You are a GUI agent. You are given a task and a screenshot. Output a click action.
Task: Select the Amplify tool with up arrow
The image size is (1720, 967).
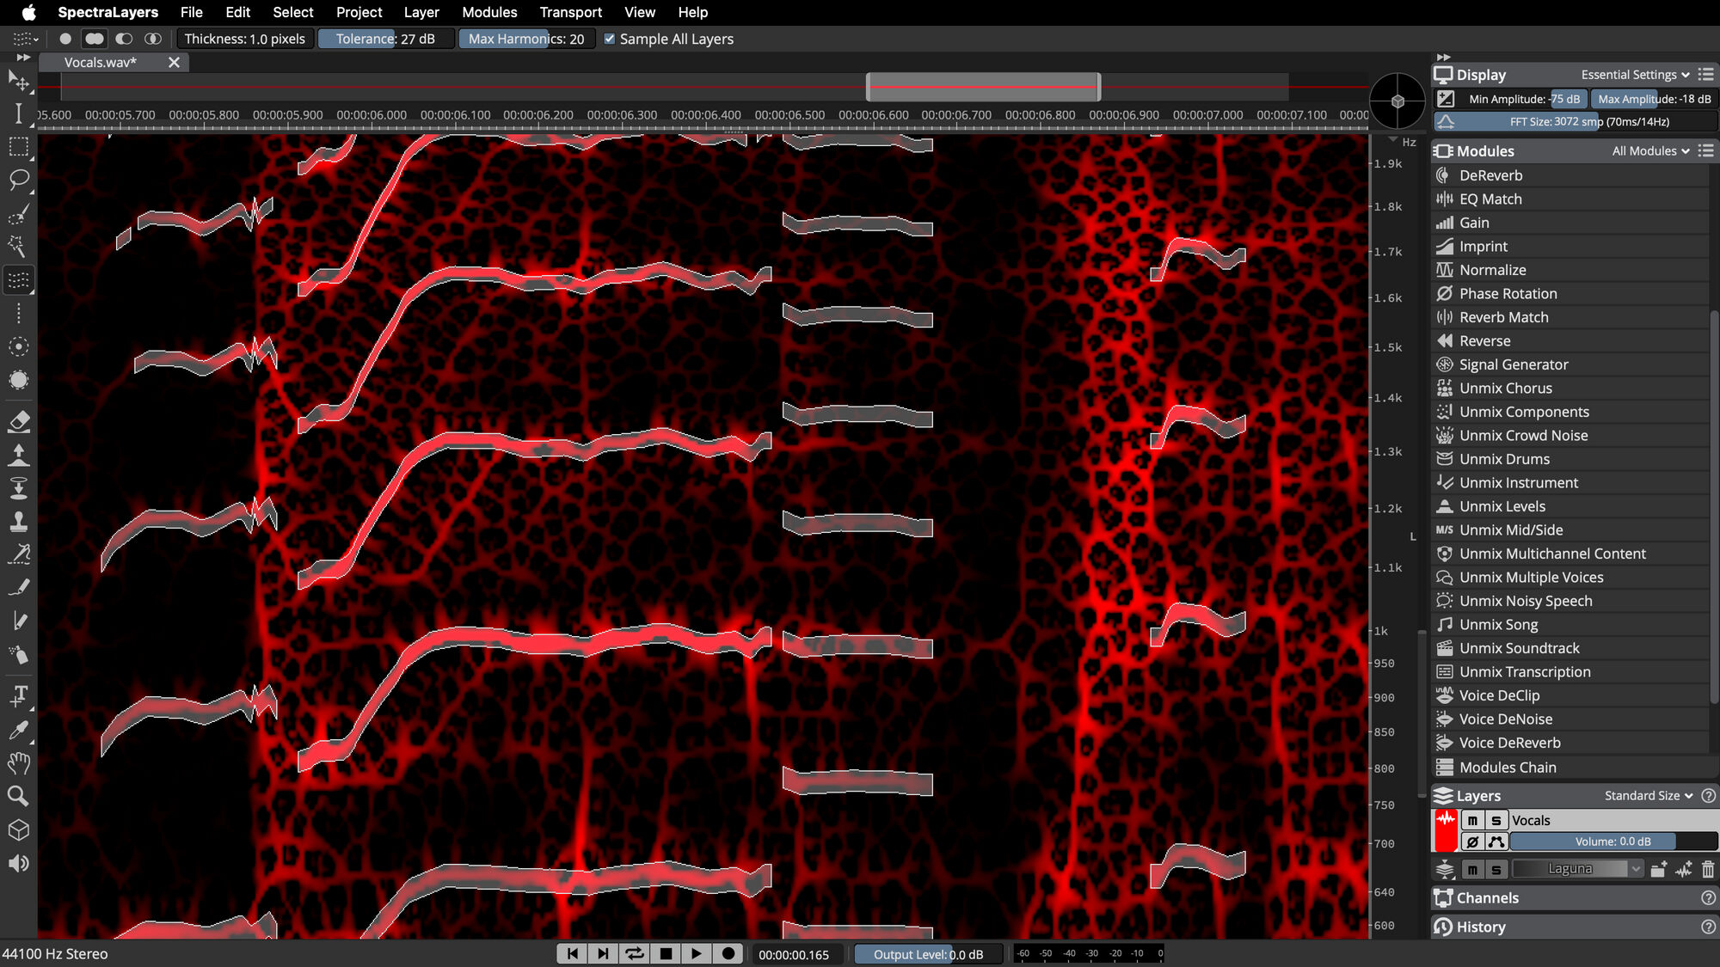[18, 455]
